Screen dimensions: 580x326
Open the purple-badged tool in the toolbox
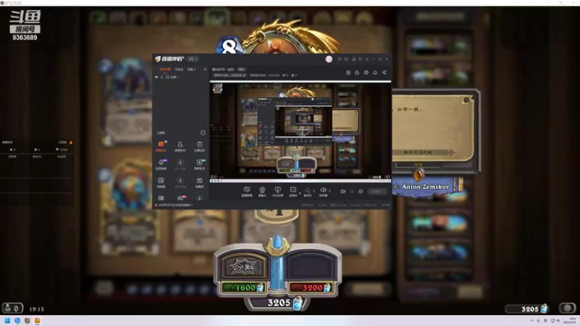point(161,164)
